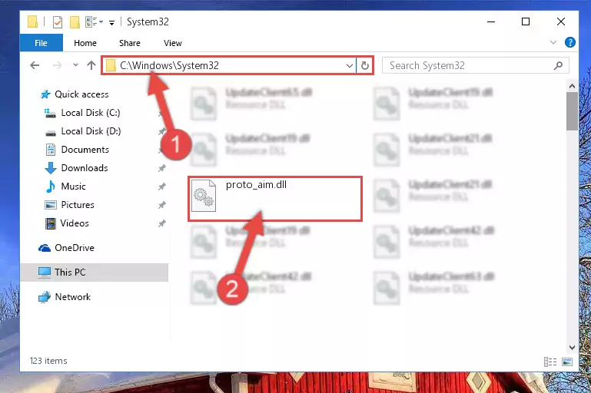
Task: Select Network in navigation pane
Action: (x=73, y=296)
